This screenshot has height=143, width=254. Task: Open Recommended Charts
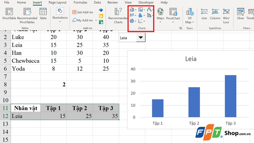point(118,16)
